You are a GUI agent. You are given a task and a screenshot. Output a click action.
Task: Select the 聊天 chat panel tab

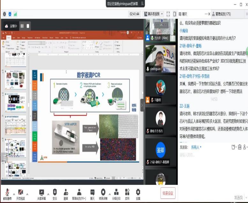[x=184, y=14]
